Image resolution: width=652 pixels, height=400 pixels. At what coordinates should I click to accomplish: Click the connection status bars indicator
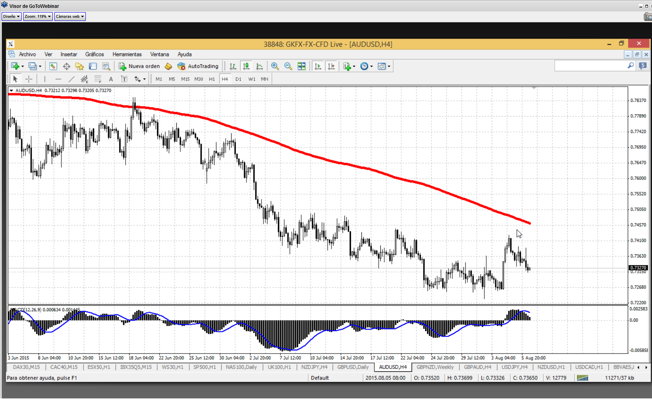(x=583, y=378)
